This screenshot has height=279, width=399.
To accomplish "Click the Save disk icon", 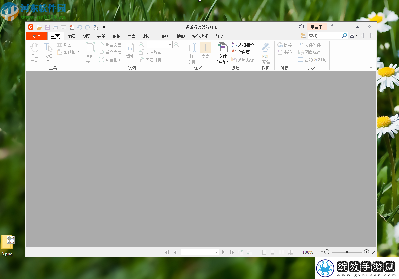I will point(47,27).
